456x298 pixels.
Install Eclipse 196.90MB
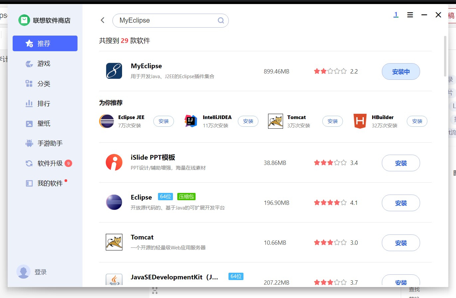tap(401, 203)
